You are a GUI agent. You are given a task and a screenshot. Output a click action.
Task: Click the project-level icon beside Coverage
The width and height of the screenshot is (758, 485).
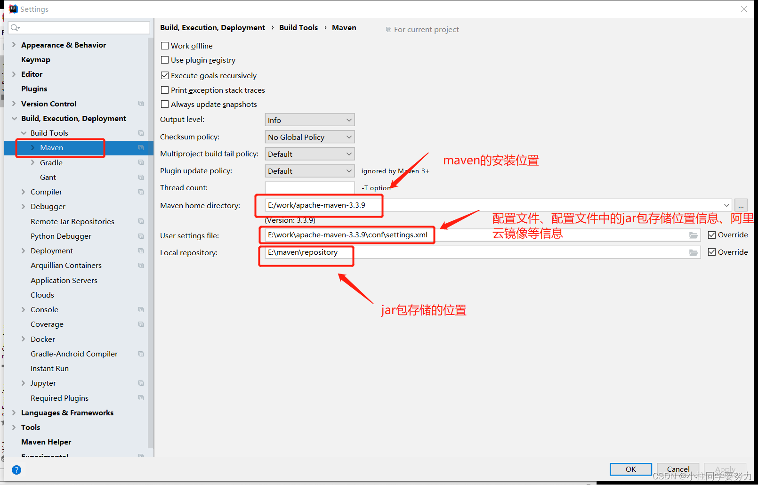pos(141,324)
